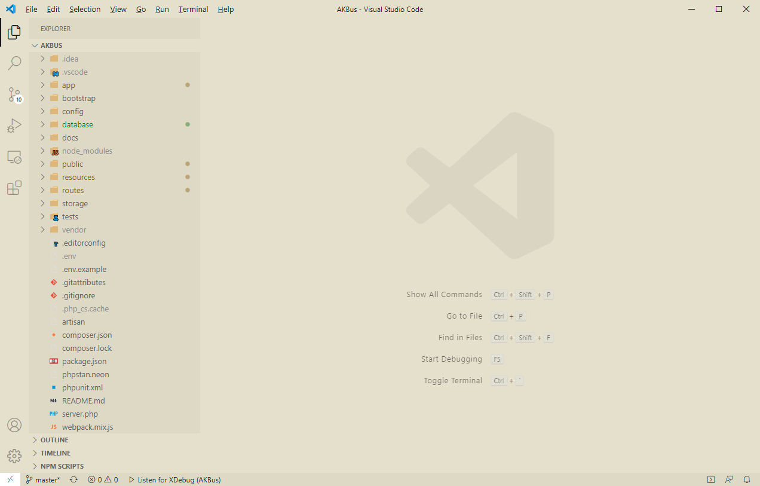Open the phpunit.xml file

click(115, 387)
